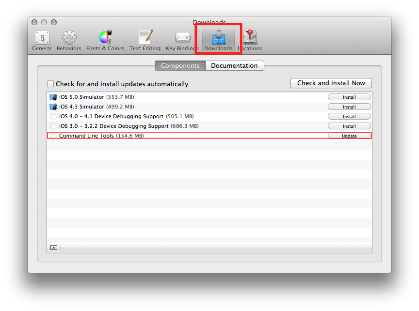Image resolution: width=419 pixels, height=311 pixels.
Task: Switch to the Components tab
Action: tap(180, 66)
